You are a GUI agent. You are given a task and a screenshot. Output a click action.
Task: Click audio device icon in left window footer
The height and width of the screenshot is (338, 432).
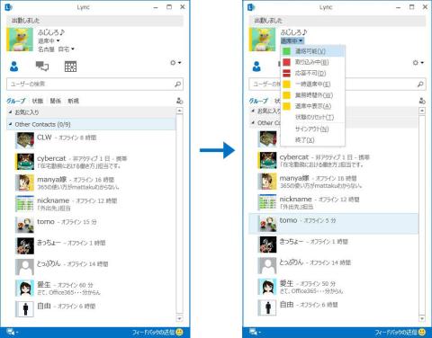pos(12,332)
